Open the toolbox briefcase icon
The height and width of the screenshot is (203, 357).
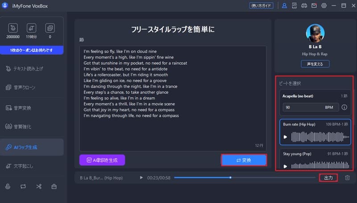point(54,186)
